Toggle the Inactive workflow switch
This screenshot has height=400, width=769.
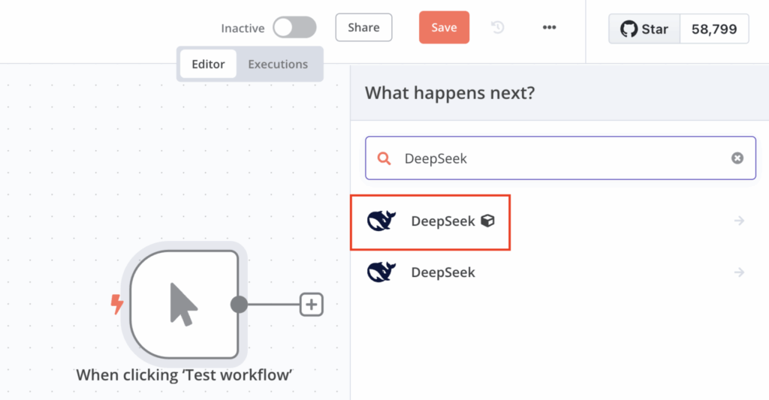point(294,28)
